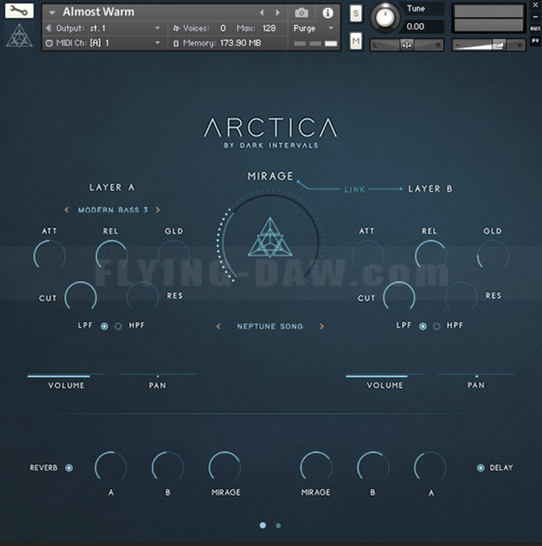
Task: Go to the first page dot
Action: (263, 525)
